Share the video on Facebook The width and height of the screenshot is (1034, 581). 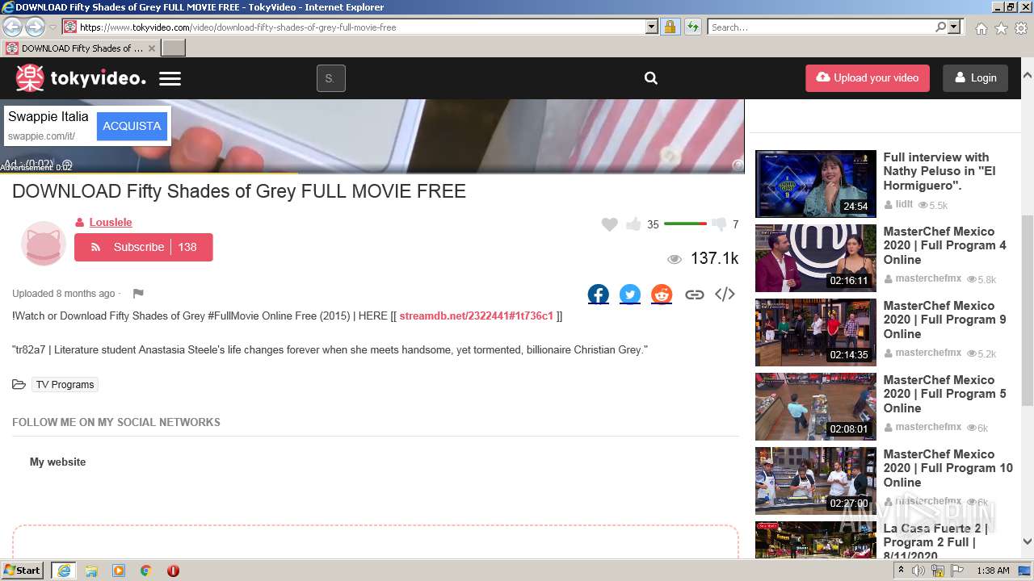click(599, 295)
